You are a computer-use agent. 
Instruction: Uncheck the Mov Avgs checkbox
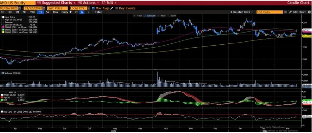click(x=93, y=8)
